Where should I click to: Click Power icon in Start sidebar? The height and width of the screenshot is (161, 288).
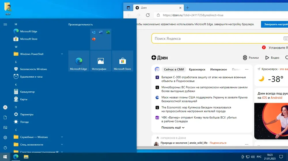pyautogui.click(x=5, y=148)
